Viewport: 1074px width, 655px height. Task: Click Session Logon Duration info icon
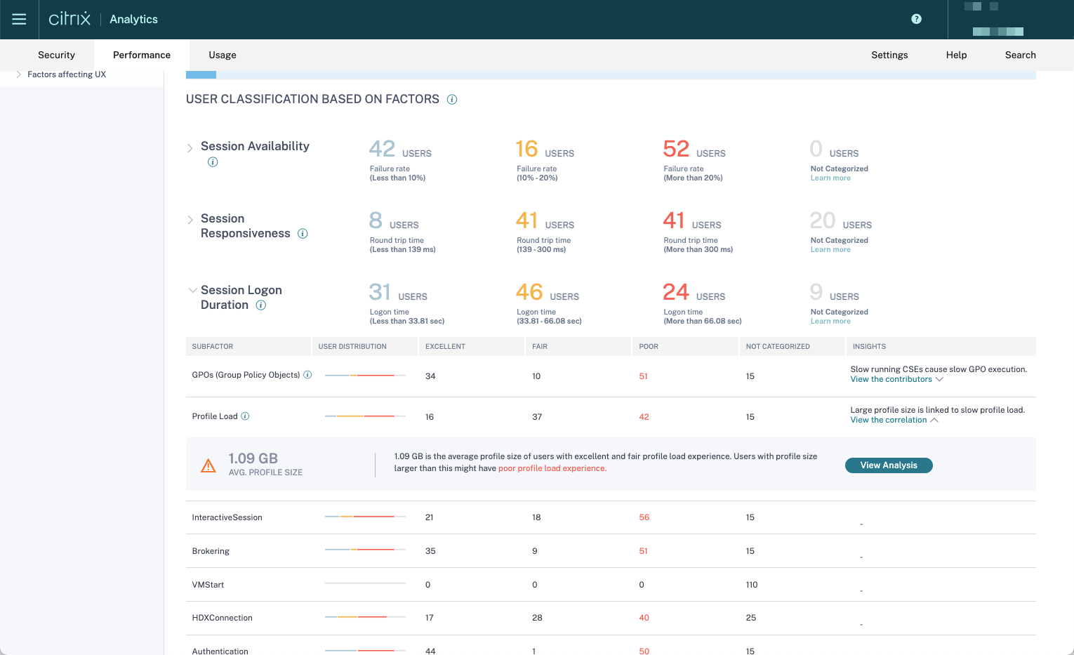261,305
